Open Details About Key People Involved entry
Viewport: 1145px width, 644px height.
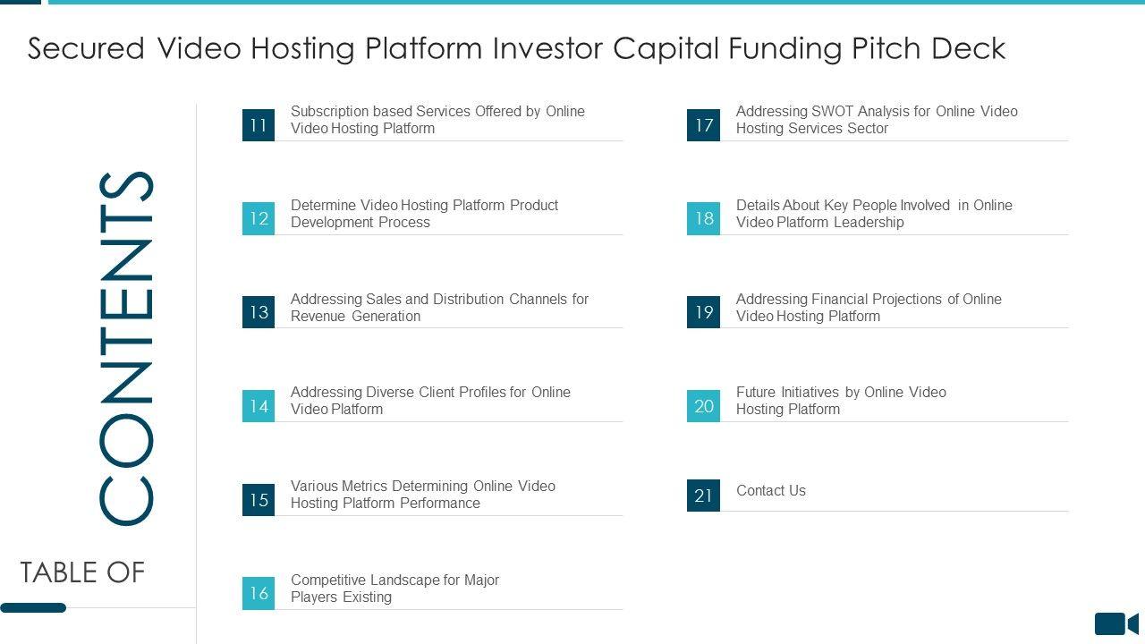[874, 214]
